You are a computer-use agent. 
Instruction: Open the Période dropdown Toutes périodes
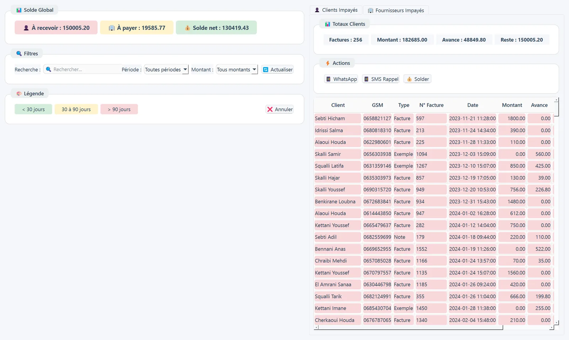[x=166, y=70]
